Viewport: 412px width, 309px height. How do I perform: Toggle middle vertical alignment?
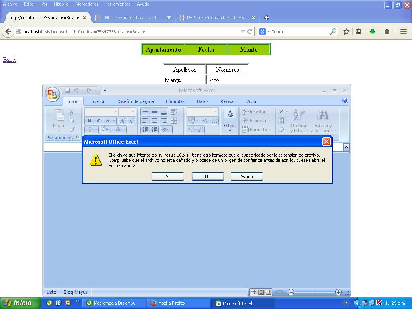154,112
